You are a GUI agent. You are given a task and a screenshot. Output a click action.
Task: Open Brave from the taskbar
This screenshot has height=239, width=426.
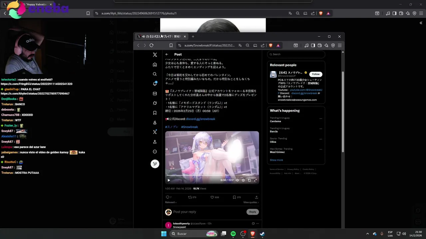(x=253, y=234)
